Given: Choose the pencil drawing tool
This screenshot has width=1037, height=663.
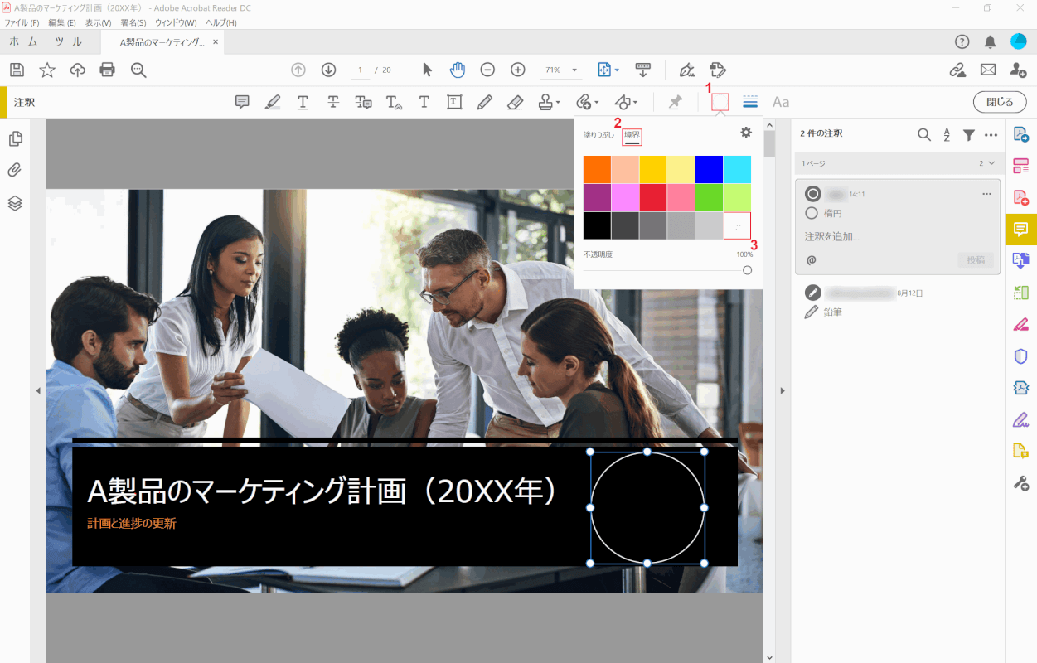Looking at the screenshot, I should click(485, 102).
